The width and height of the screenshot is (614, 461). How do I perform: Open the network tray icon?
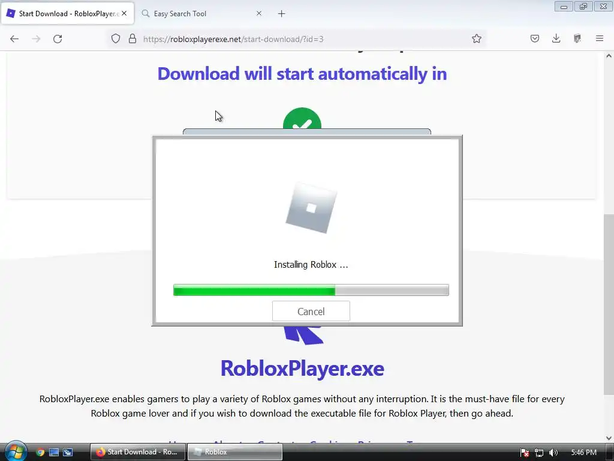point(539,453)
